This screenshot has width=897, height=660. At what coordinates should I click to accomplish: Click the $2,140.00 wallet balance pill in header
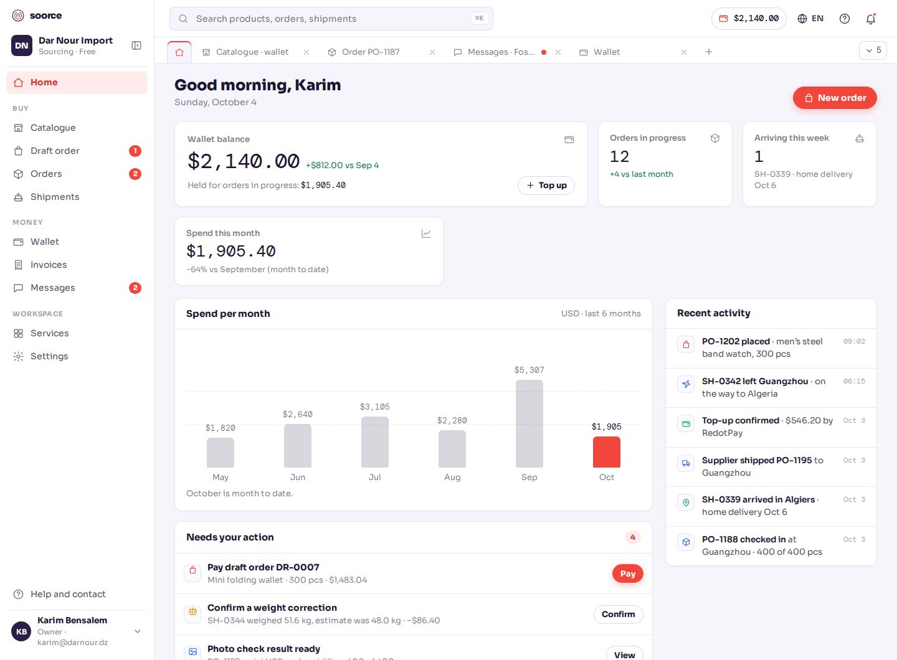[x=749, y=19]
